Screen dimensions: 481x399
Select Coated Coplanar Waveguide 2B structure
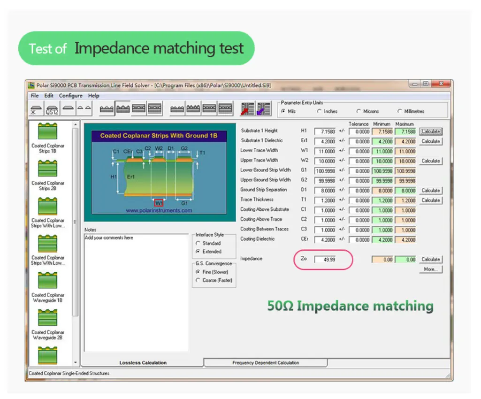(47, 324)
